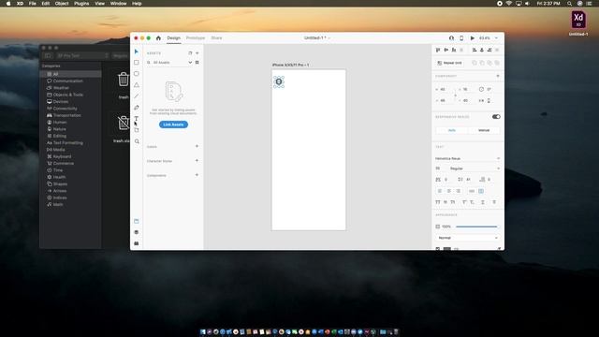Choose the Select arrow tool in XD
Image resolution: width=599 pixels, height=337 pixels.
pyautogui.click(x=137, y=51)
